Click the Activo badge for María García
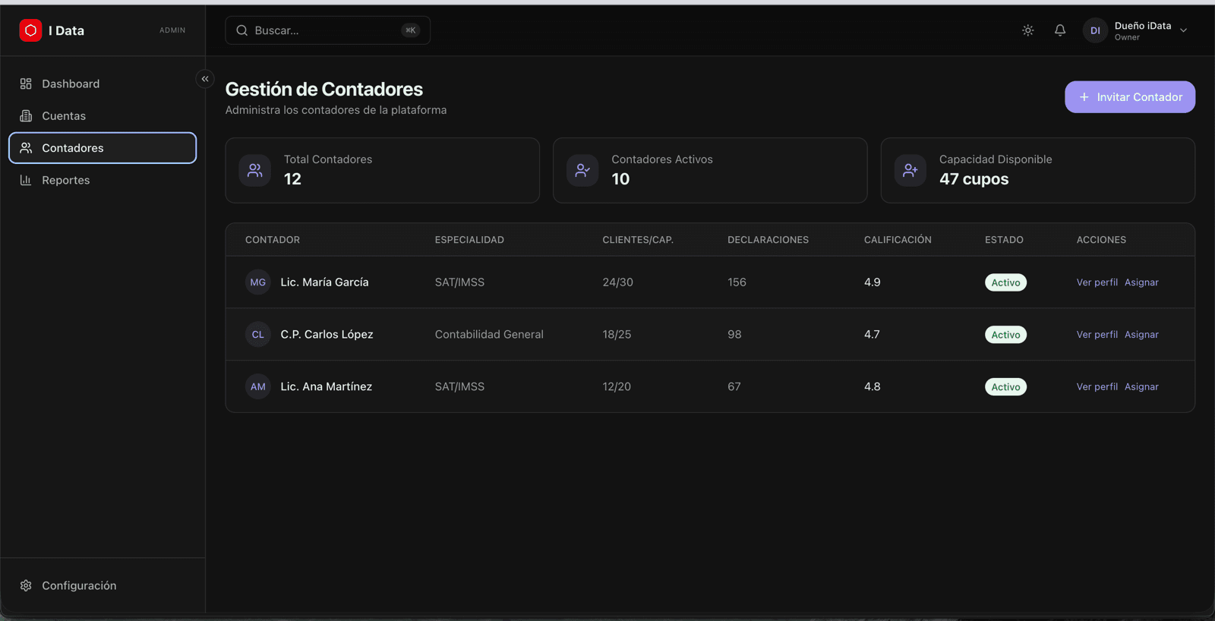This screenshot has height=621, width=1215. [1006, 282]
